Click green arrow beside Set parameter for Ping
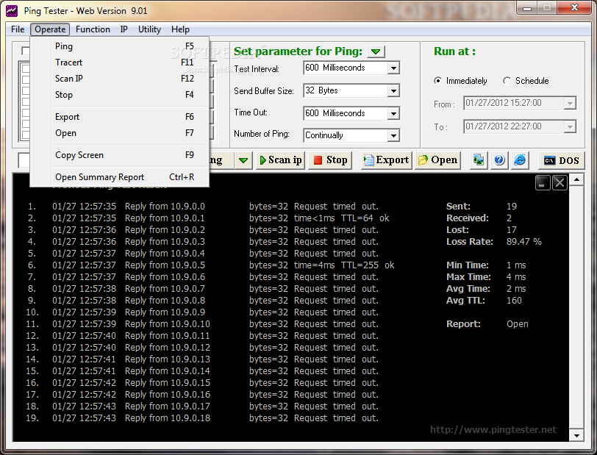 [376, 51]
